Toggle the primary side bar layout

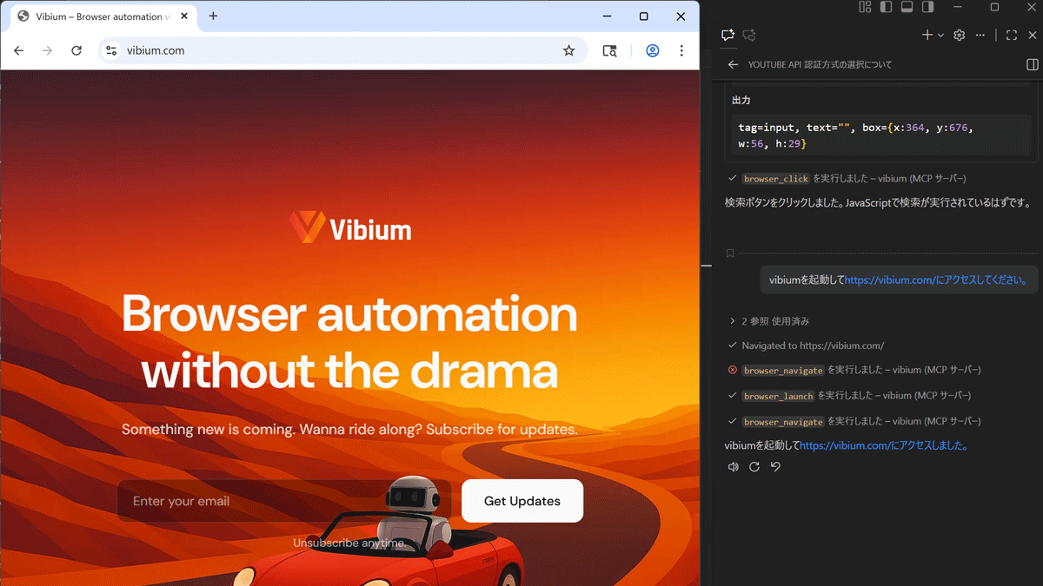point(886,7)
